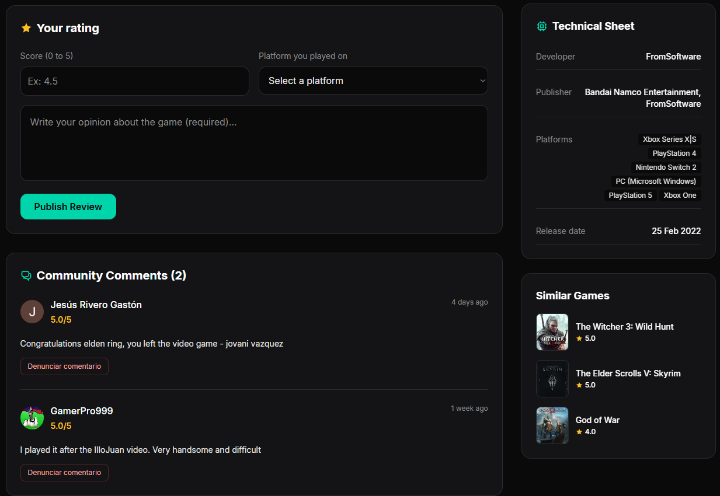This screenshot has height=496, width=720.
Task: Click the star icon under The Witcher 3 title
Action: pos(579,338)
